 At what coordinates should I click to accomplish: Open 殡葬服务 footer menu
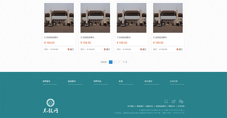46,81
